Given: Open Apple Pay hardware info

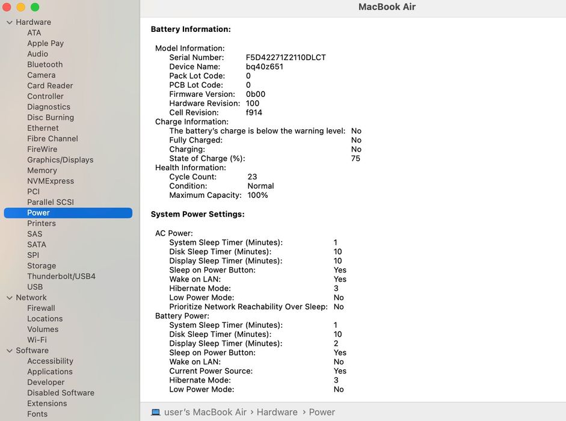Looking at the screenshot, I should point(46,43).
